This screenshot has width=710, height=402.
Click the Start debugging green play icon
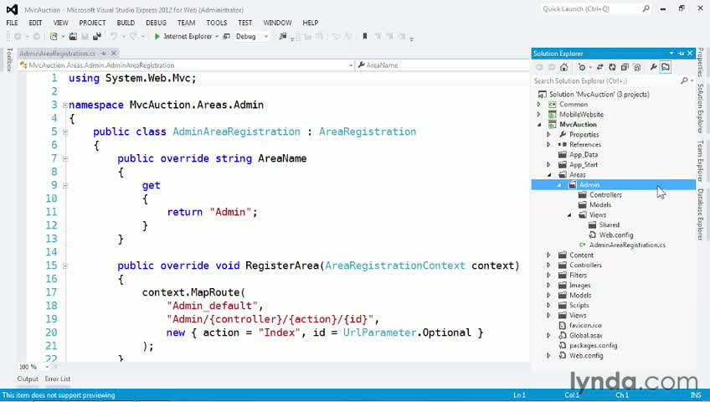tap(157, 36)
